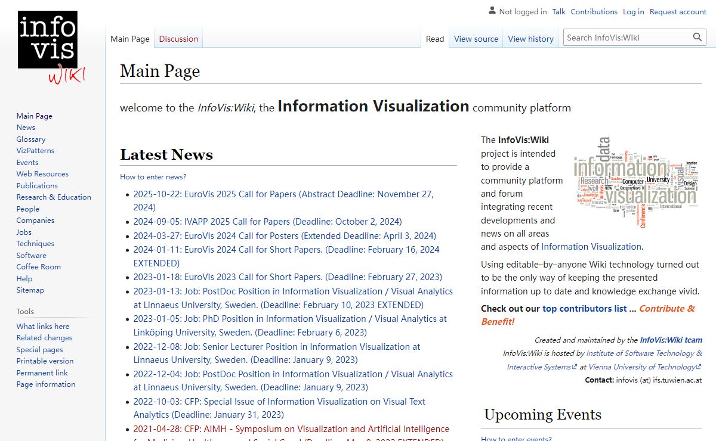
Task: Open the information visualization word cloud image
Action: 635,182
